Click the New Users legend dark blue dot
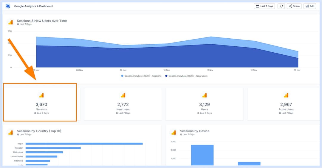322x168 pixels. pos(166,76)
